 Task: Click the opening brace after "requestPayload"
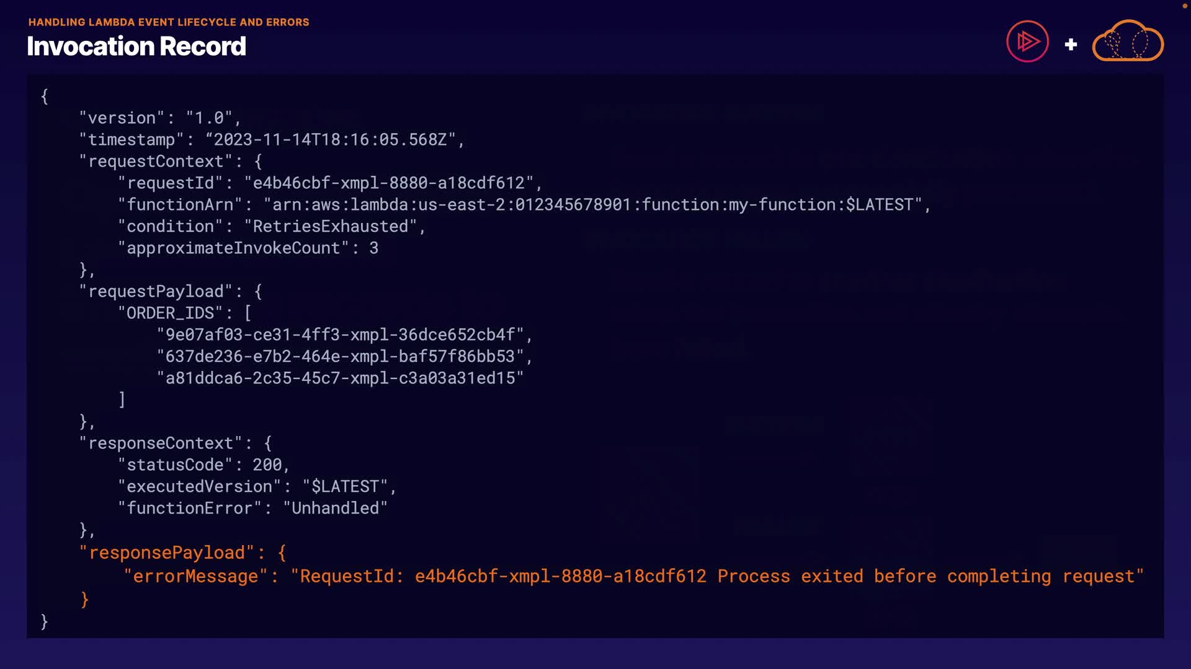258,292
